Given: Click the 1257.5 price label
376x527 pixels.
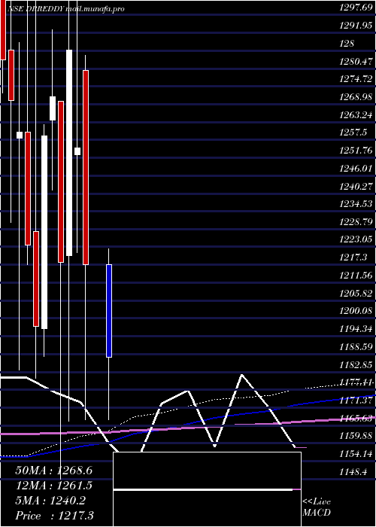Looking at the screenshot, I should 353,133.
